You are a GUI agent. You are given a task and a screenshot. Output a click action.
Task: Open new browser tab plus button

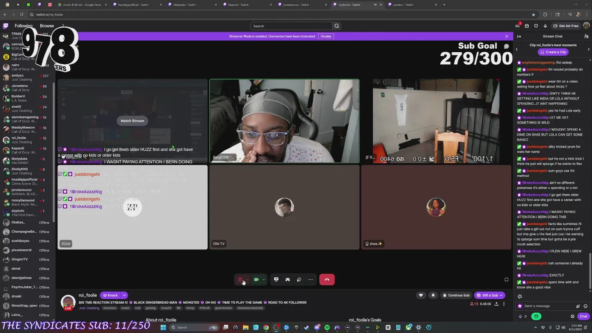(x=444, y=5)
